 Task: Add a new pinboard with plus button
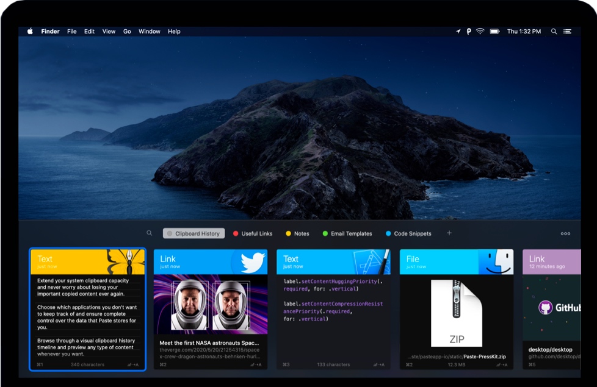coord(449,233)
